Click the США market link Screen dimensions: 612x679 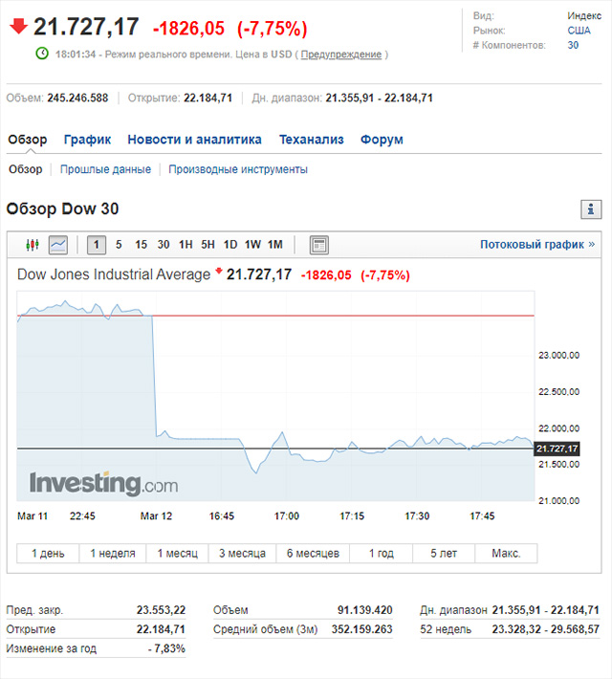(579, 31)
